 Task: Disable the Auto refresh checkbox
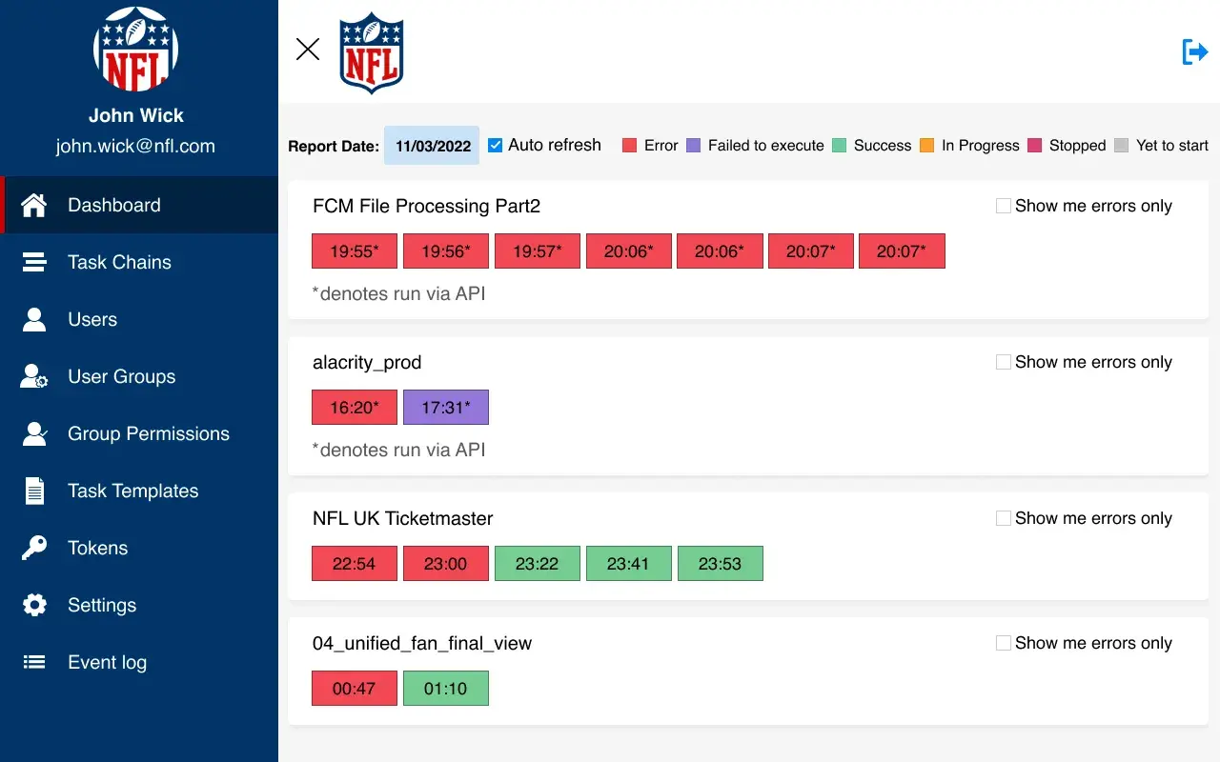(496, 145)
